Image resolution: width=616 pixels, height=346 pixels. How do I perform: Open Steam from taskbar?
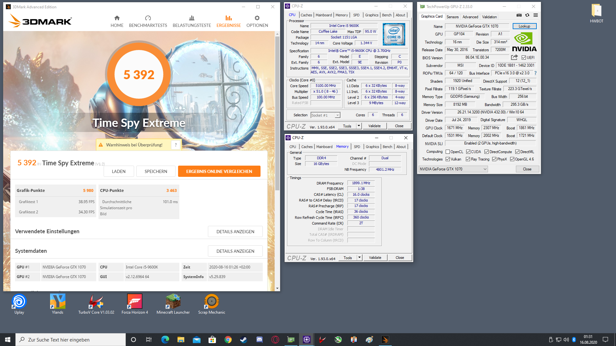pyautogui.click(x=244, y=340)
